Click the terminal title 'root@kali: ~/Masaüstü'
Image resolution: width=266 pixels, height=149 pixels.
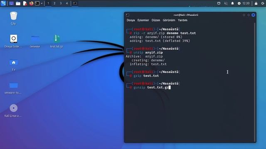186,15
